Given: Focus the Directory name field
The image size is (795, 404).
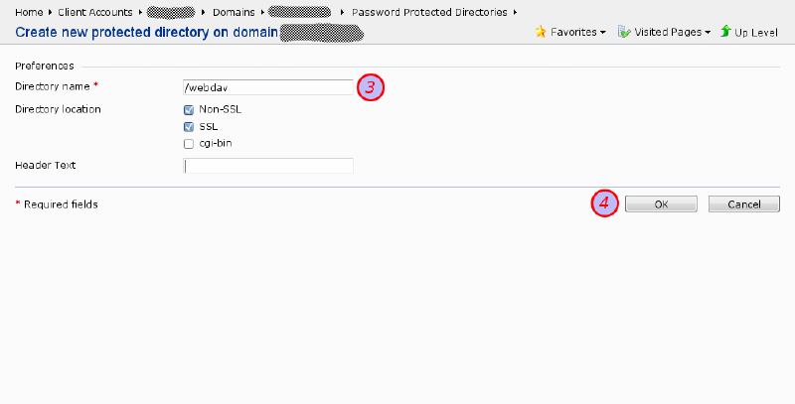Looking at the screenshot, I should click(x=268, y=87).
